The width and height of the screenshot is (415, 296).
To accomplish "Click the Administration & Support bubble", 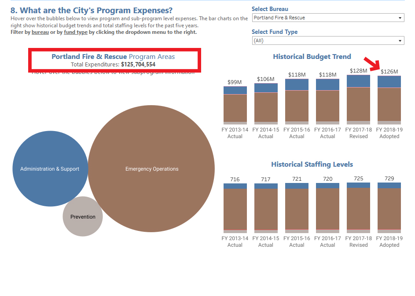I will 50,169.
